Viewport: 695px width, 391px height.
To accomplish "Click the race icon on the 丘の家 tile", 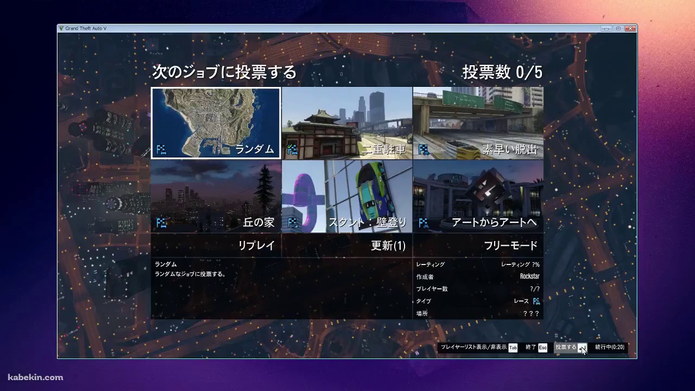I will 161,222.
